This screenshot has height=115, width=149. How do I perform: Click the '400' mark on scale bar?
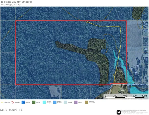pyautogui.click(x=125, y=96)
